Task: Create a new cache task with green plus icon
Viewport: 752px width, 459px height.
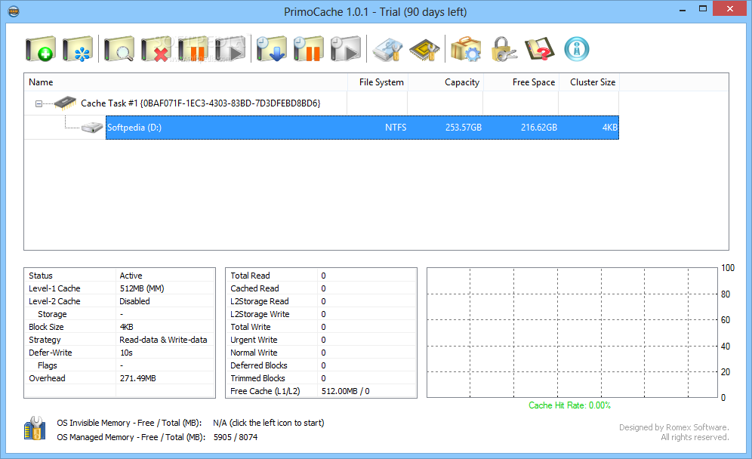Action: [40, 49]
